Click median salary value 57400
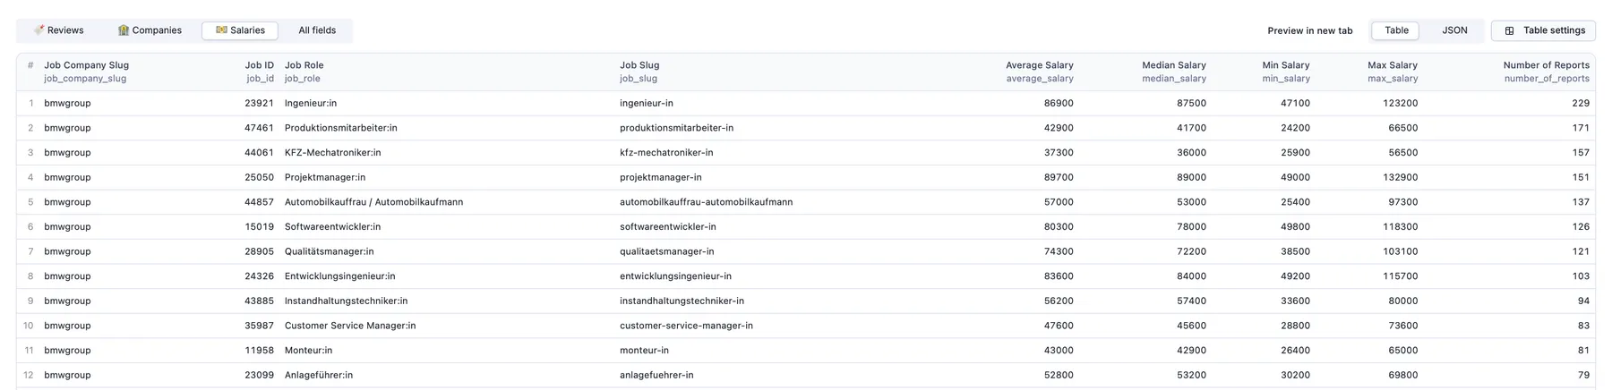This screenshot has width=1612, height=390. click(1191, 301)
